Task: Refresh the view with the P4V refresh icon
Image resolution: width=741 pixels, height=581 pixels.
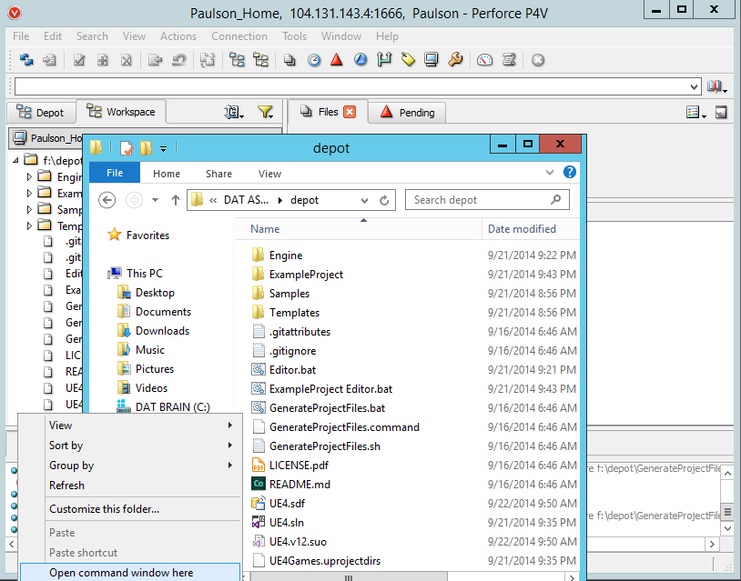Action: point(25,60)
